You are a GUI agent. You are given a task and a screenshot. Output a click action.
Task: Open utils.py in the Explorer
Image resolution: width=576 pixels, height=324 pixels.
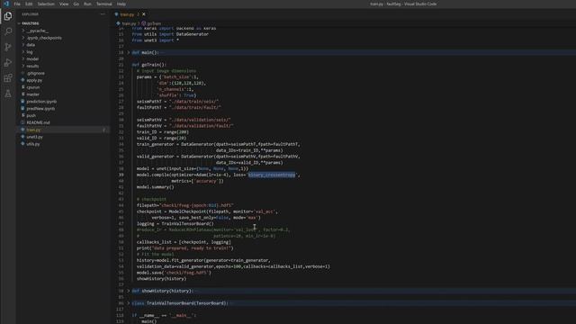point(32,144)
